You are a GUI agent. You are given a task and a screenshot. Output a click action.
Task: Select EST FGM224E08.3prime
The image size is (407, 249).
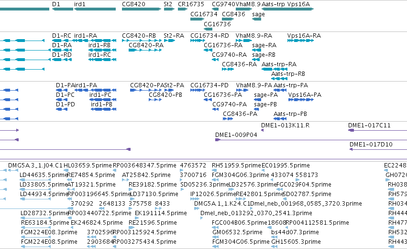coord(35,237)
